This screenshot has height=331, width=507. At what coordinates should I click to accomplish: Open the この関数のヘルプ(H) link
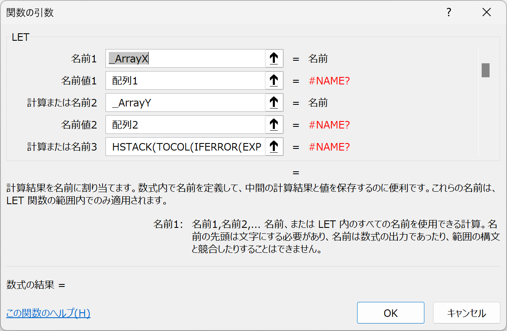[x=48, y=313]
